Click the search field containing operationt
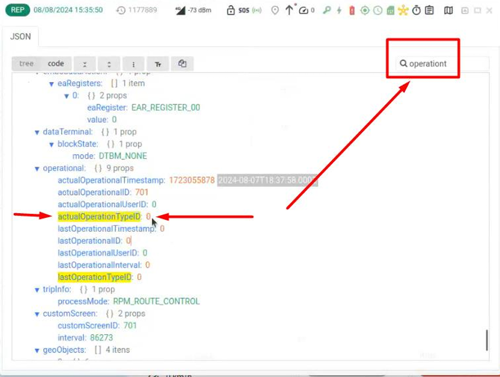Screen dimensions: 500x377 [441, 64]
